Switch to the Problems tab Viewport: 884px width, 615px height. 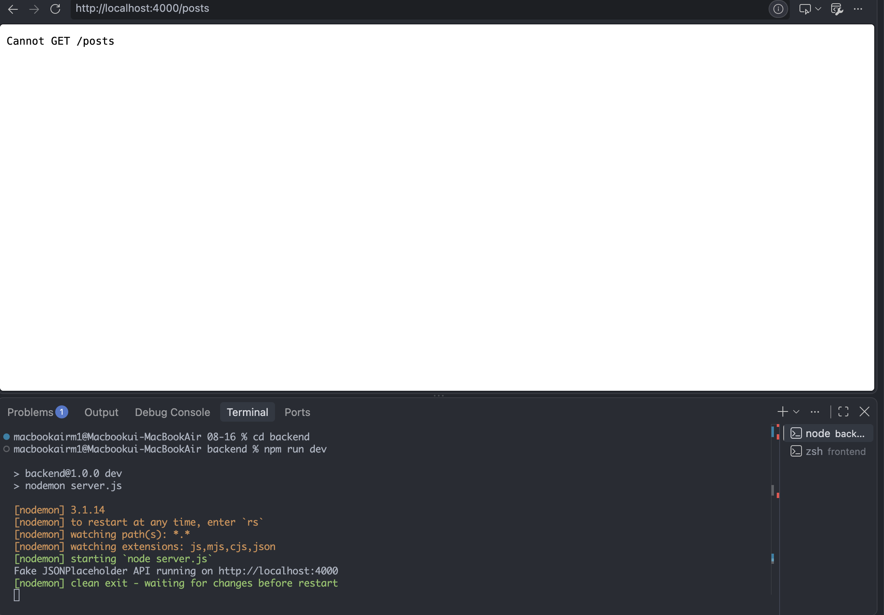pos(37,412)
